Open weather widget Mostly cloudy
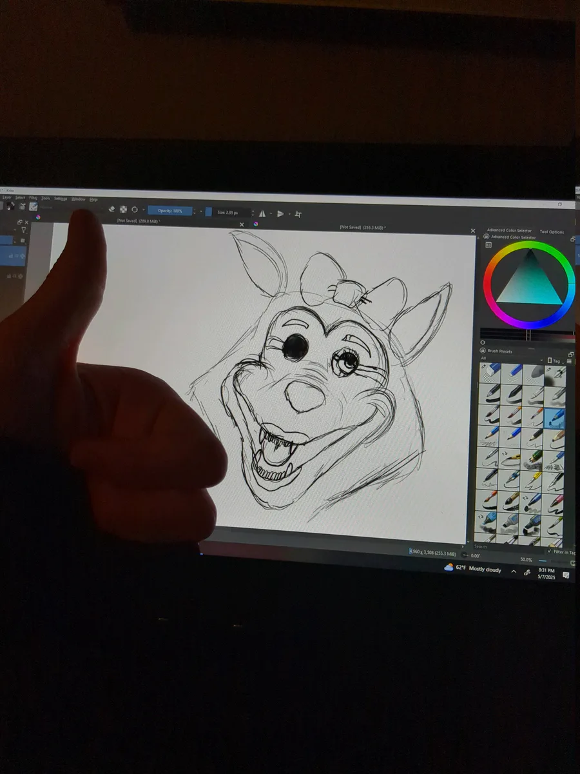This screenshot has width=580, height=774. coord(472,568)
